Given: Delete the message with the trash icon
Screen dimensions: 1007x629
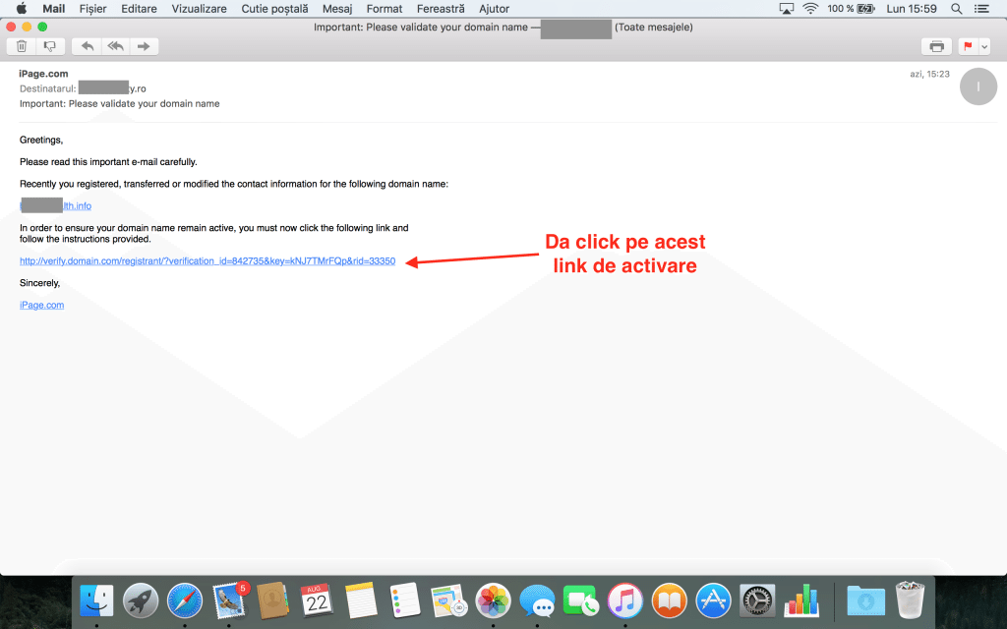Looking at the screenshot, I should [x=22, y=46].
